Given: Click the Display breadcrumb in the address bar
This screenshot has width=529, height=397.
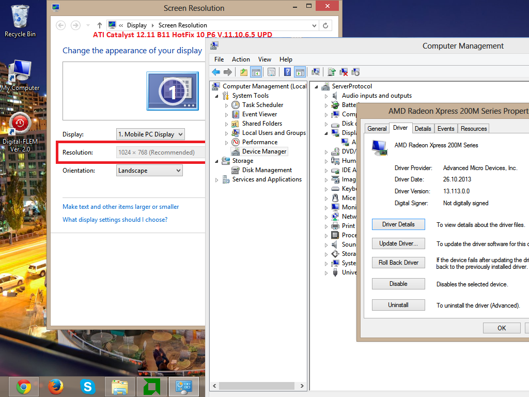Looking at the screenshot, I should pyautogui.click(x=136, y=25).
